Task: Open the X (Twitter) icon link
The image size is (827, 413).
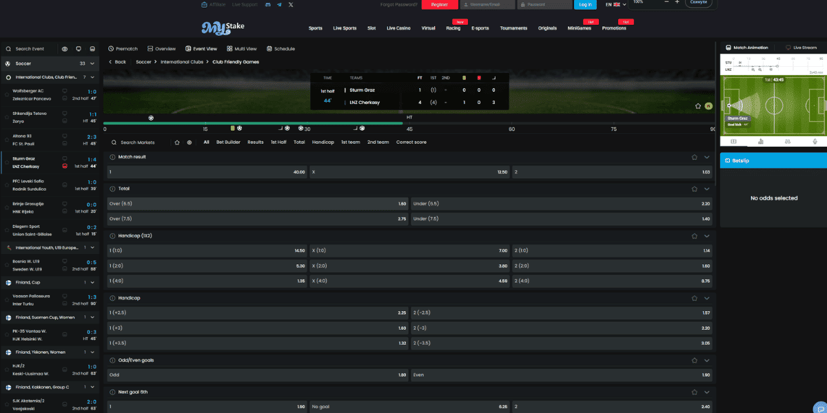Action: (x=291, y=4)
